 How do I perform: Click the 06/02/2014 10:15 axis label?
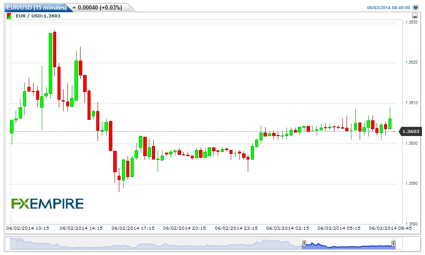27,228
